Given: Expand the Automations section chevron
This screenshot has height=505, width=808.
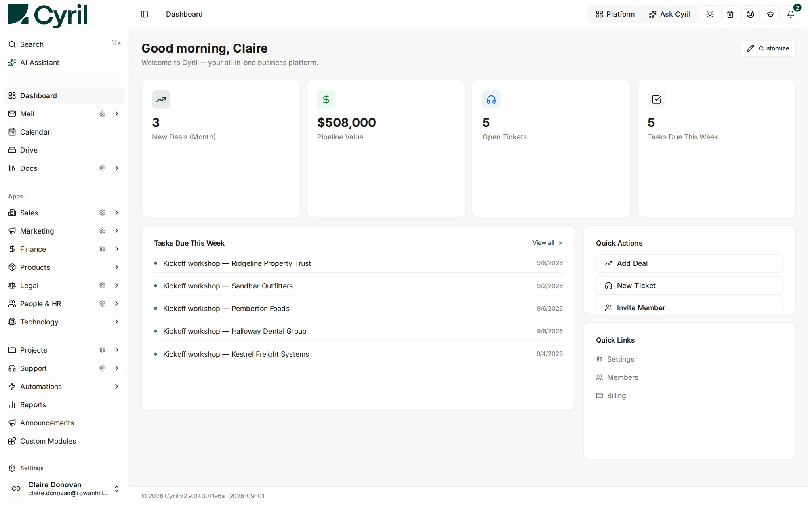Looking at the screenshot, I should coord(116,387).
